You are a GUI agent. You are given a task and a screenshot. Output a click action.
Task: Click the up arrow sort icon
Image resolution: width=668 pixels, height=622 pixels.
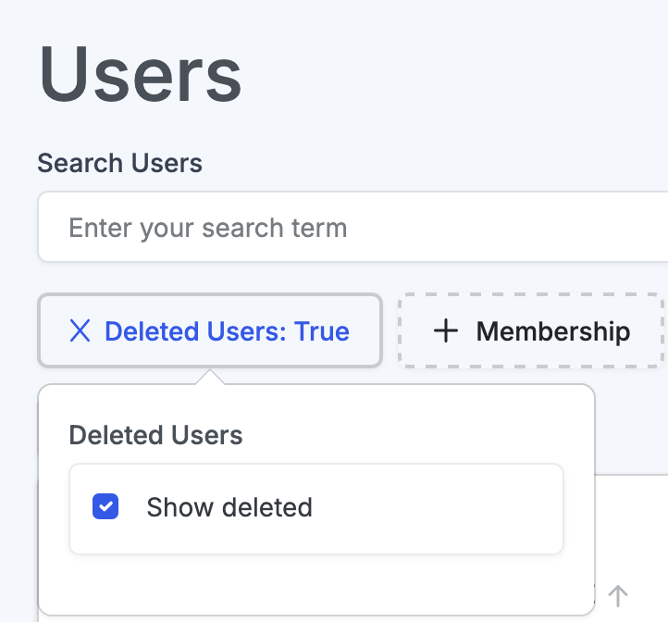(618, 595)
